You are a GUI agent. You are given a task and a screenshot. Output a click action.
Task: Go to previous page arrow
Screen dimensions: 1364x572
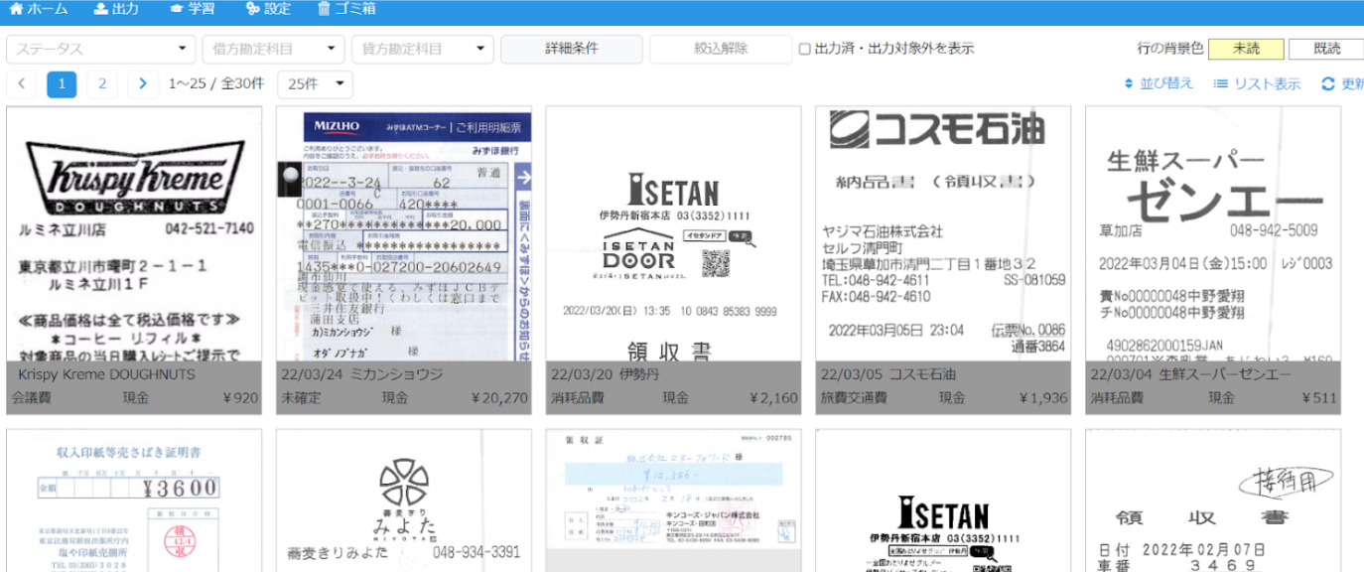click(22, 84)
